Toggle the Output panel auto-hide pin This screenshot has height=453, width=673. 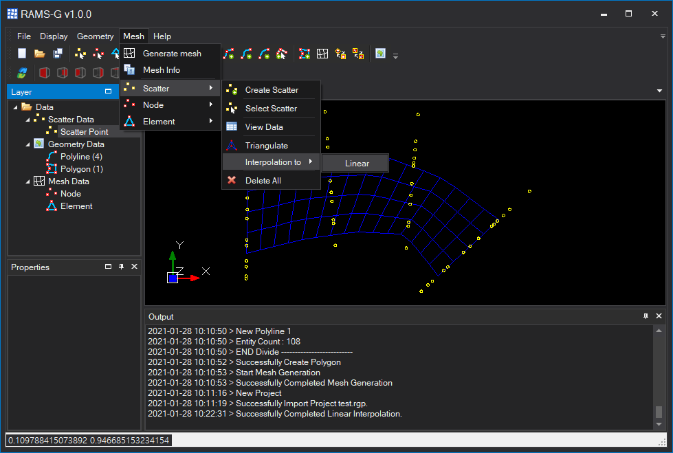(x=646, y=316)
